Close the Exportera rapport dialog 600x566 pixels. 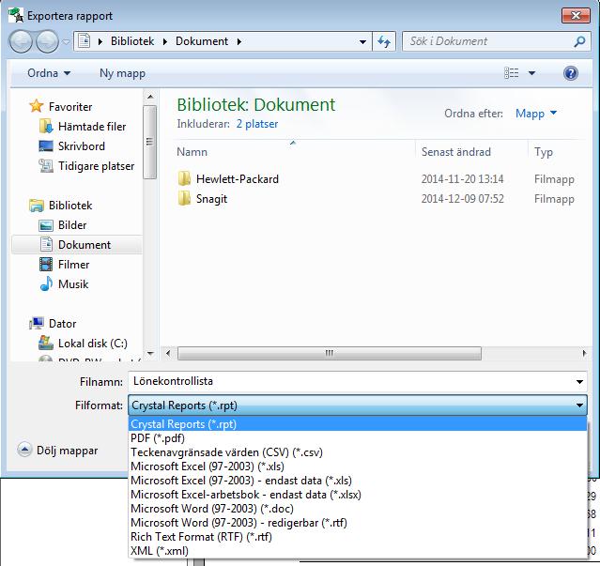pos(576,15)
